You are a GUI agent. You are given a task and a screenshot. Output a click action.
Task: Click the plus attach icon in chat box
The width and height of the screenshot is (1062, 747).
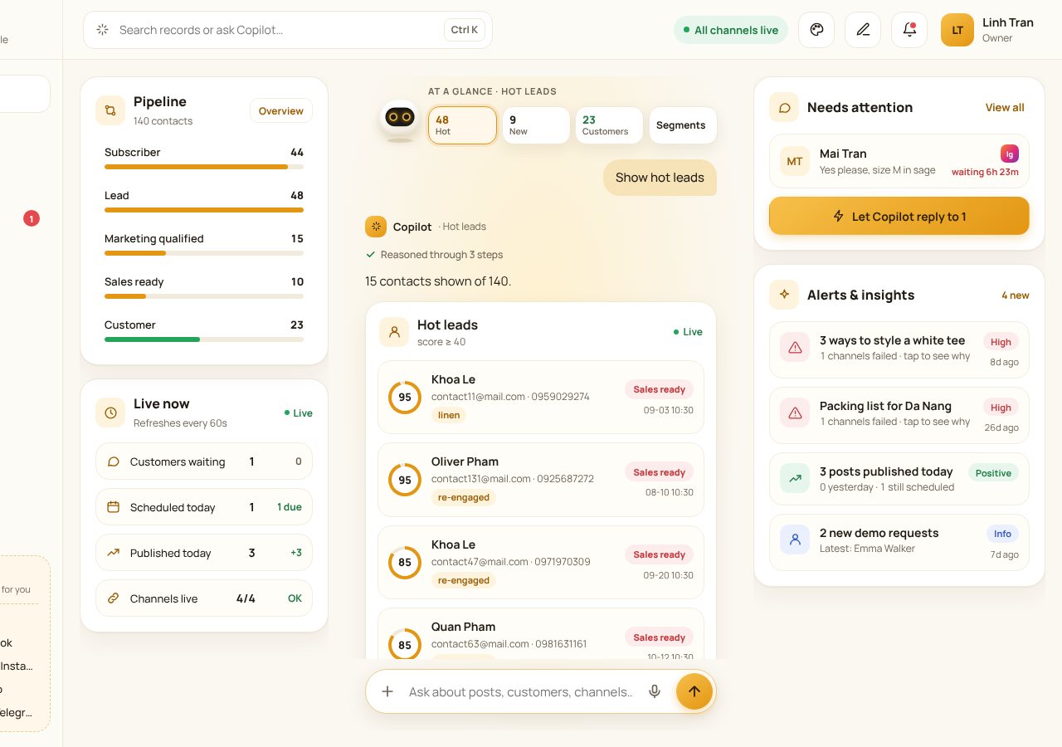[x=387, y=691]
